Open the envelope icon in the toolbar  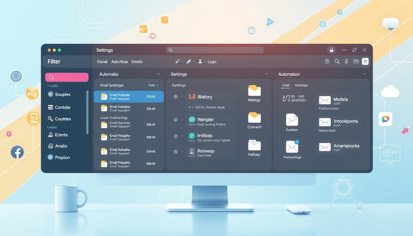pyautogui.click(x=356, y=61)
